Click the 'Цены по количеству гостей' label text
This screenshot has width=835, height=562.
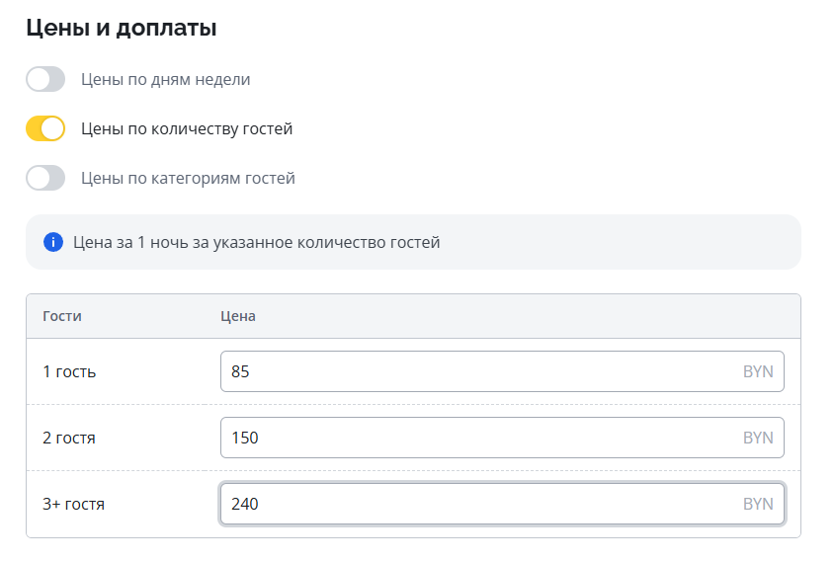click(x=187, y=128)
